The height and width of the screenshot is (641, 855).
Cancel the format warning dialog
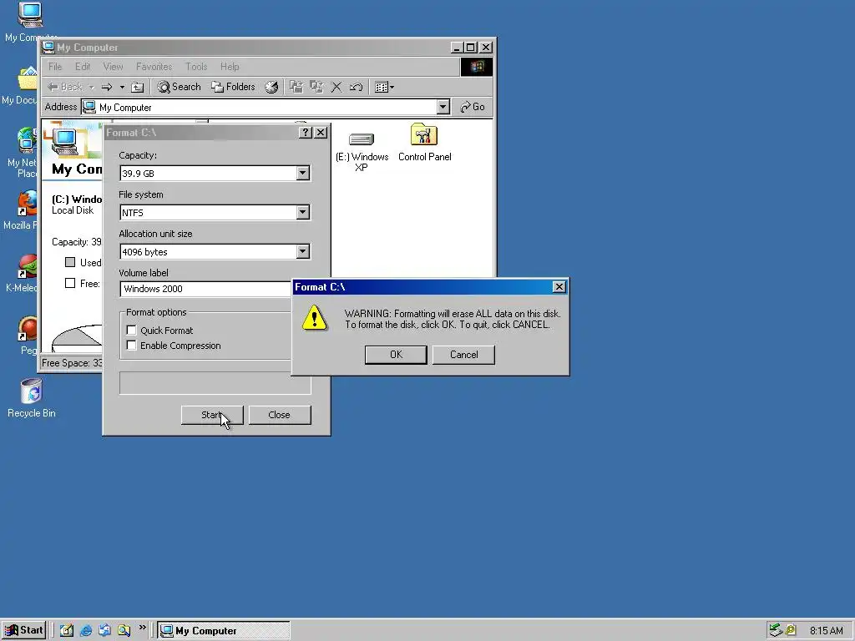(463, 355)
